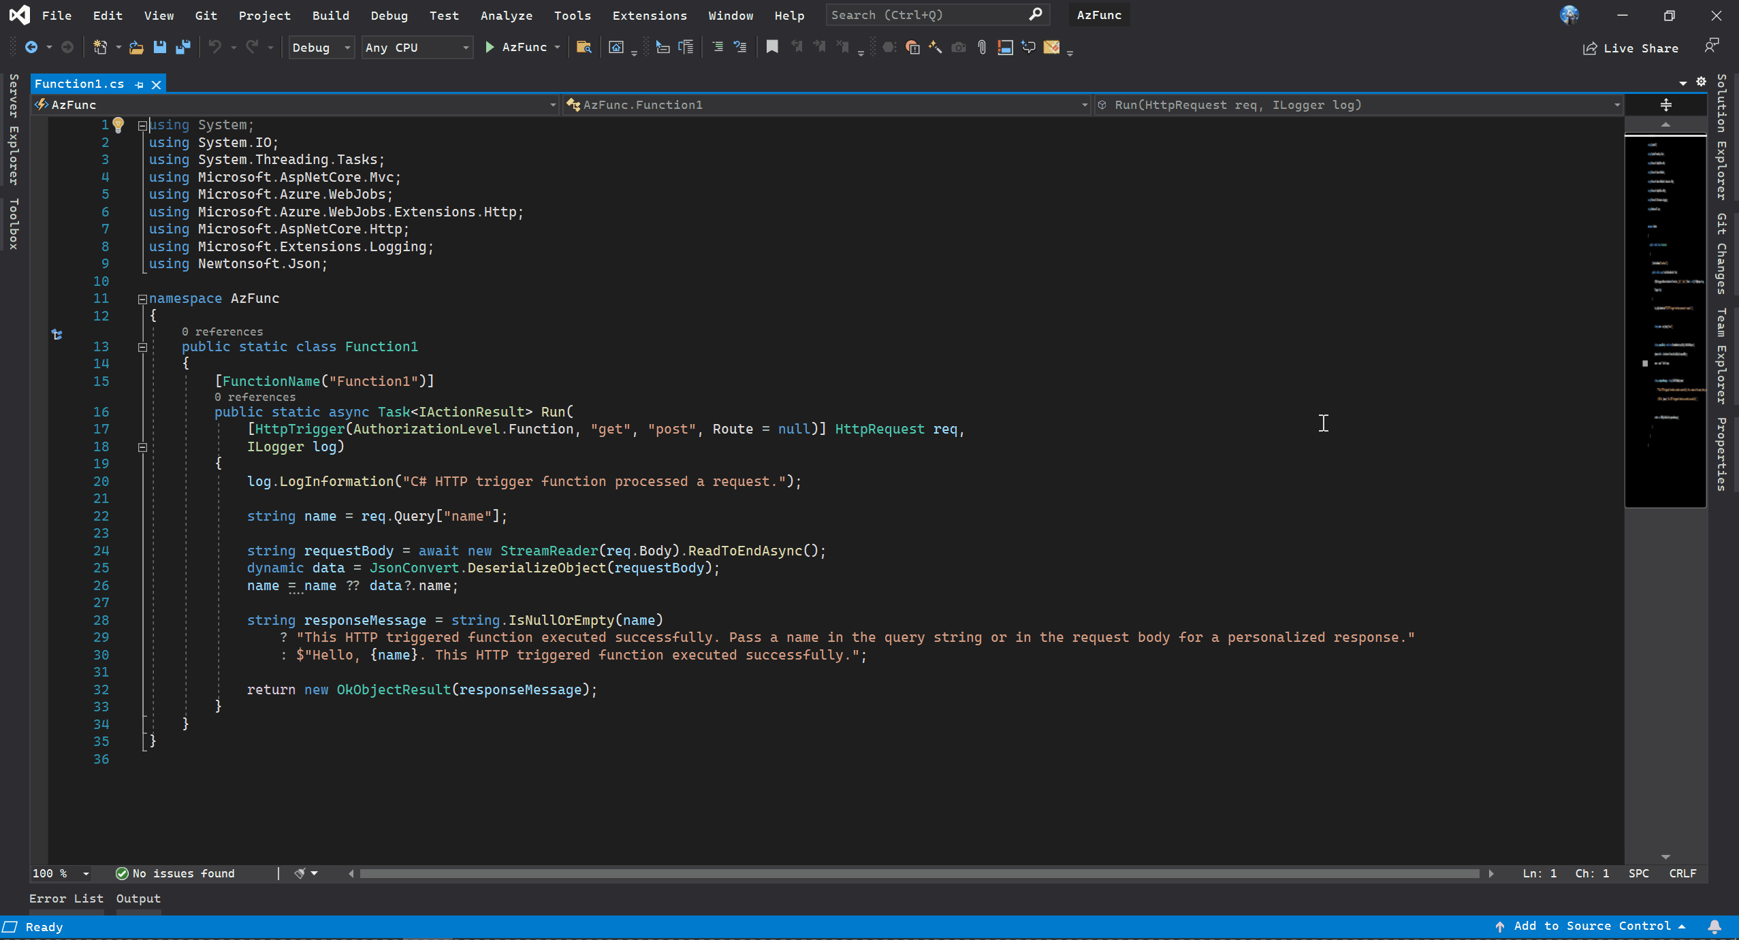Open the account profile picture icon
This screenshot has height=940, width=1739.
tap(1569, 15)
